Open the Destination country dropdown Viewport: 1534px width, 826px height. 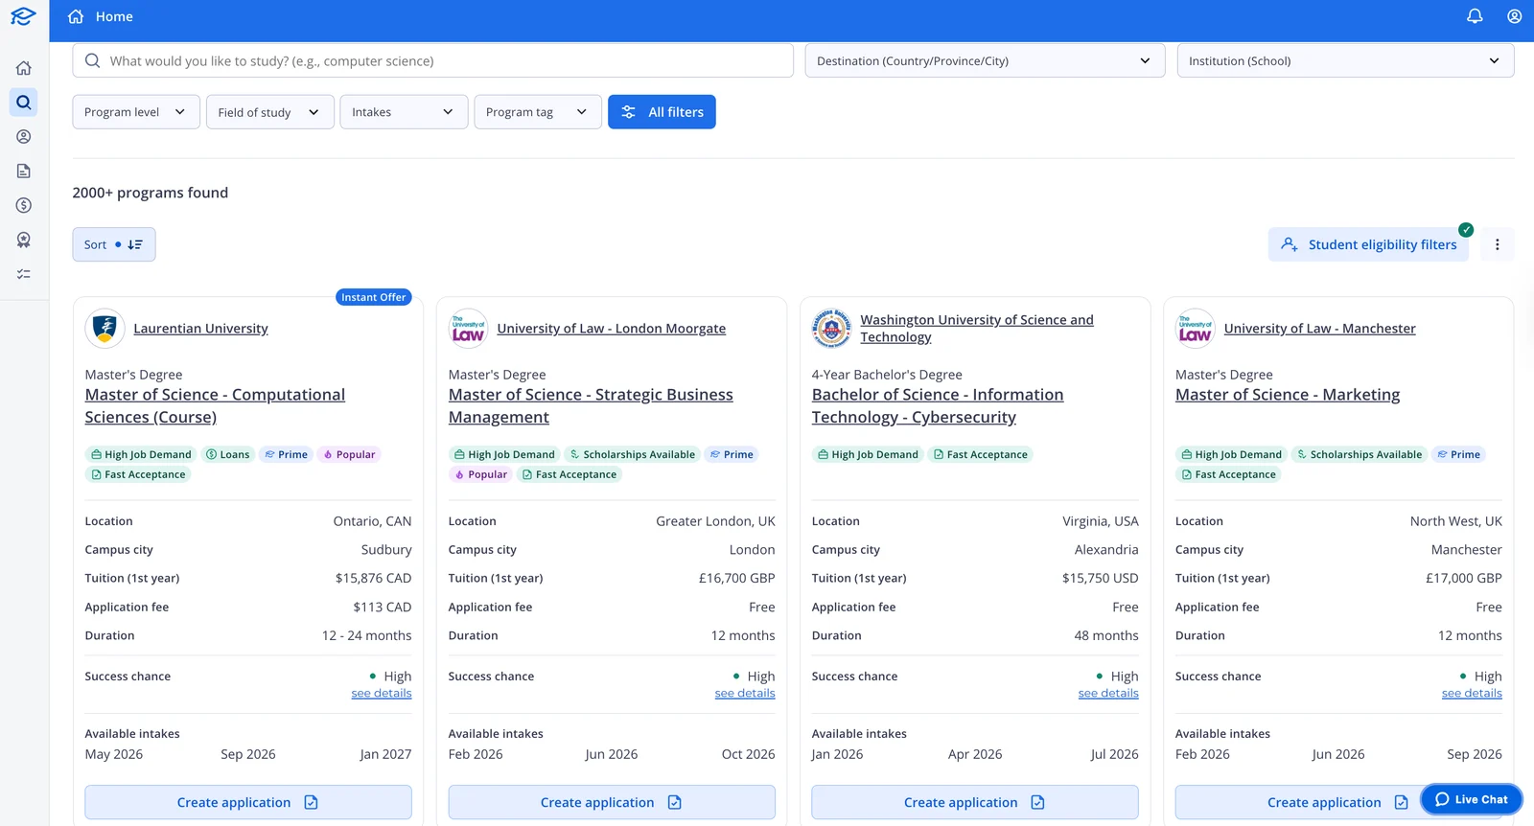coord(985,60)
